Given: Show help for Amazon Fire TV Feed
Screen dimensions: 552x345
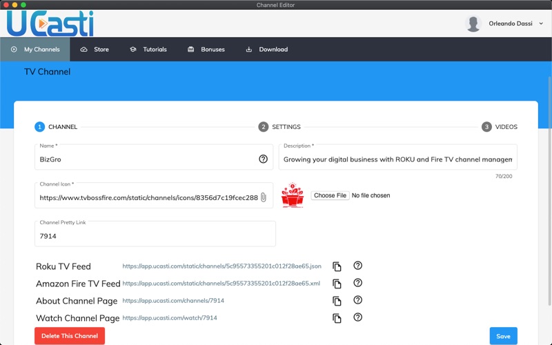Looking at the screenshot, I should [x=357, y=283].
